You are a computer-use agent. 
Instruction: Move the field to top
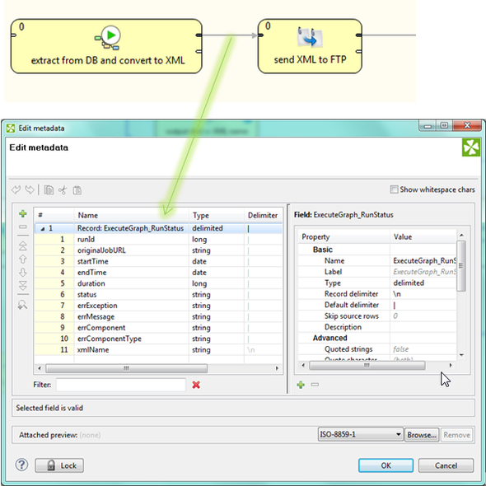[22, 245]
